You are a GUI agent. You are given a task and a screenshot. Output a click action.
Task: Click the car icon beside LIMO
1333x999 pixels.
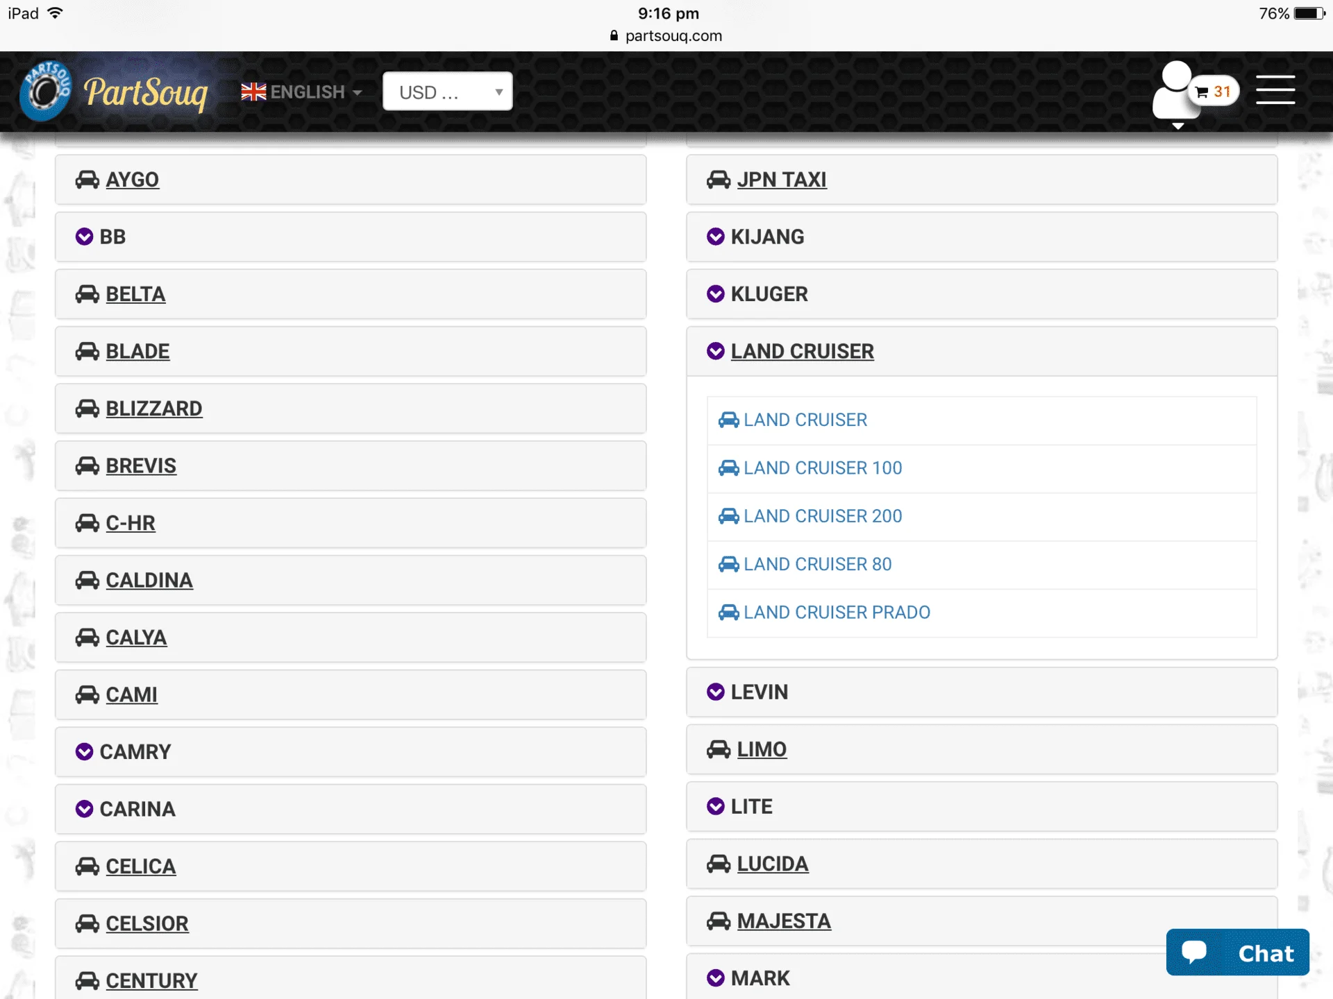(x=719, y=749)
